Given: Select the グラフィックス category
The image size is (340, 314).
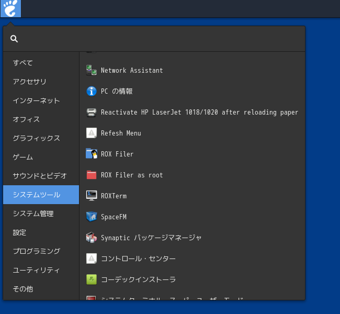Looking at the screenshot, I should (x=41, y=138).
